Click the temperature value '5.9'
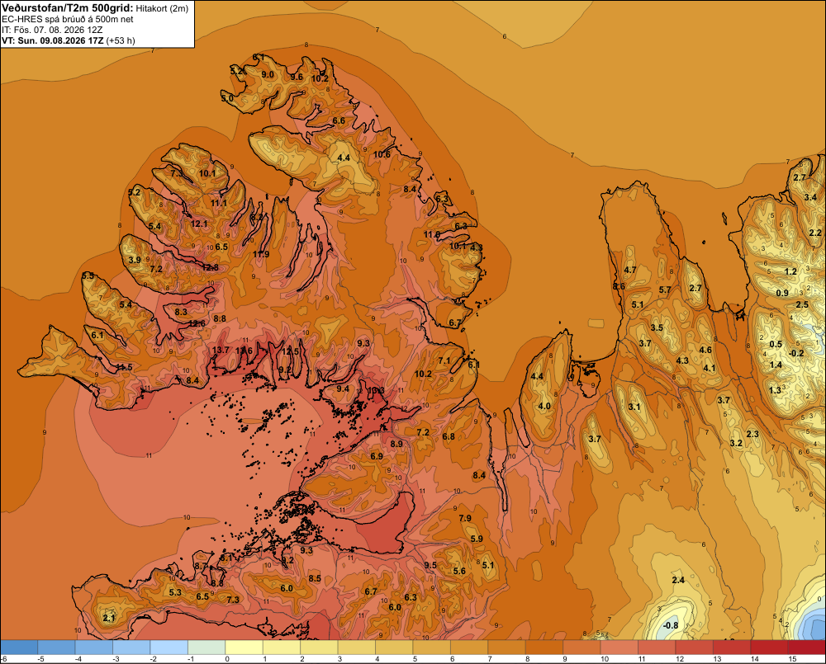 (x=477, y=539)
